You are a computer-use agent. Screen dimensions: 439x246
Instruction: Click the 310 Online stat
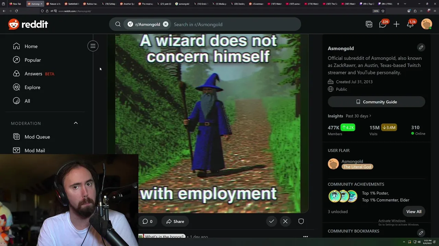418,130
